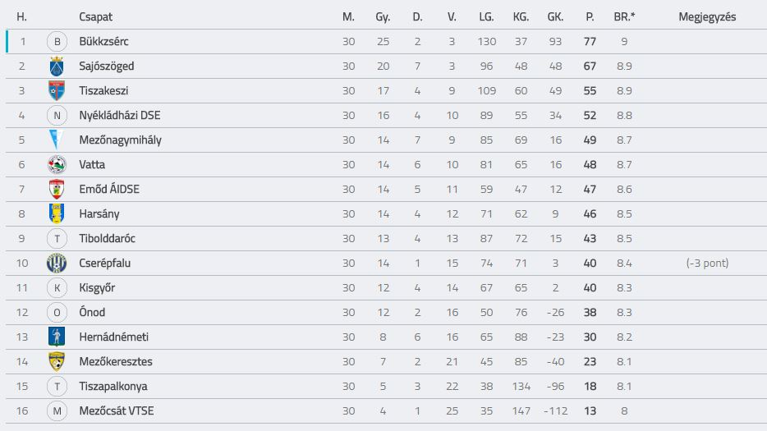Image resolution: width=767 pixels, height=431 pixels.
Task: Click the Bükkzsérc letter B team badge
Action: (57, 42)
